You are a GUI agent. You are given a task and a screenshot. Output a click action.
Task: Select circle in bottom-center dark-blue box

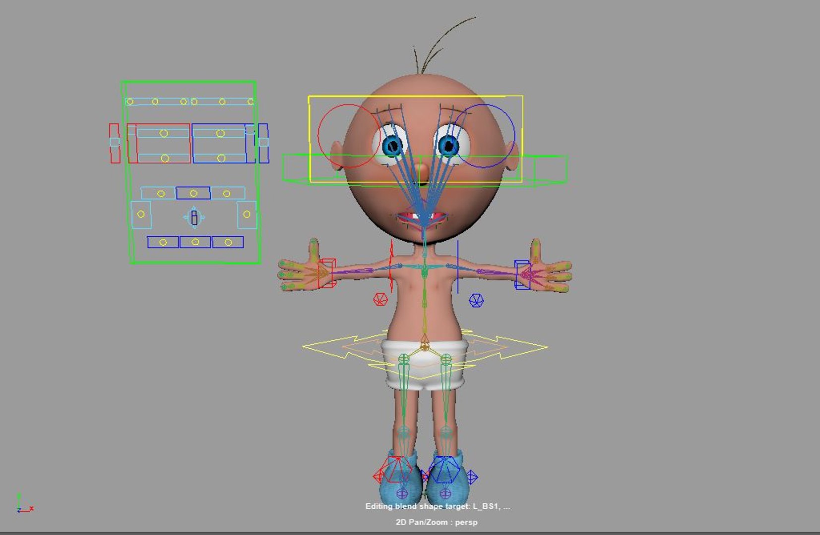point(195,242)
